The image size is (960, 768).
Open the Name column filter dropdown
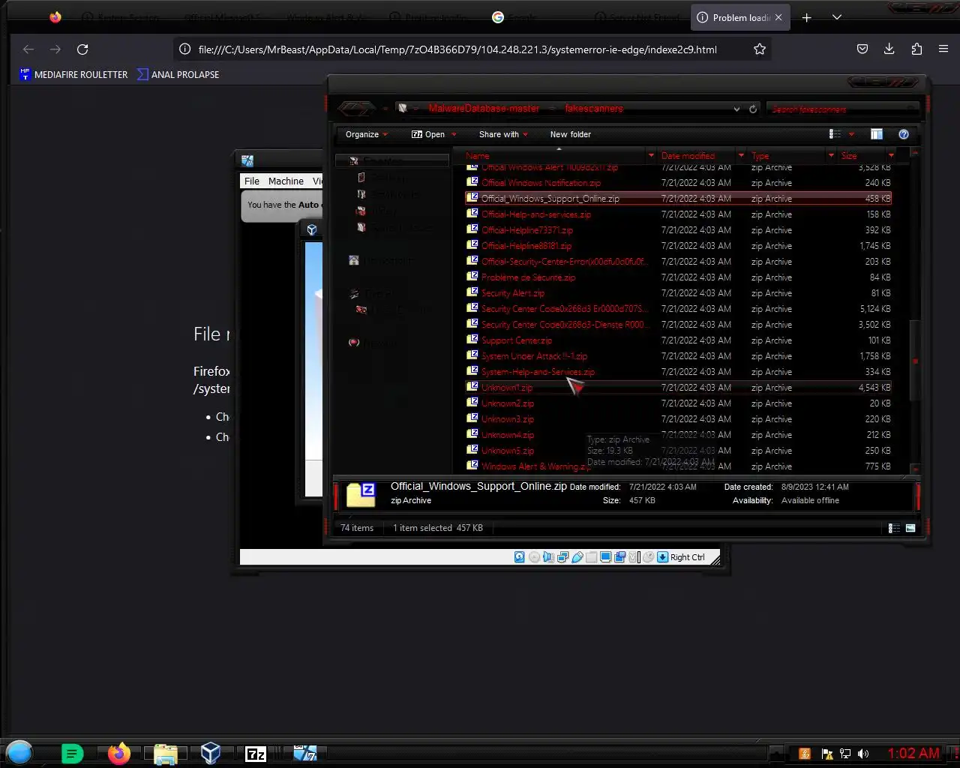(651, 156)
